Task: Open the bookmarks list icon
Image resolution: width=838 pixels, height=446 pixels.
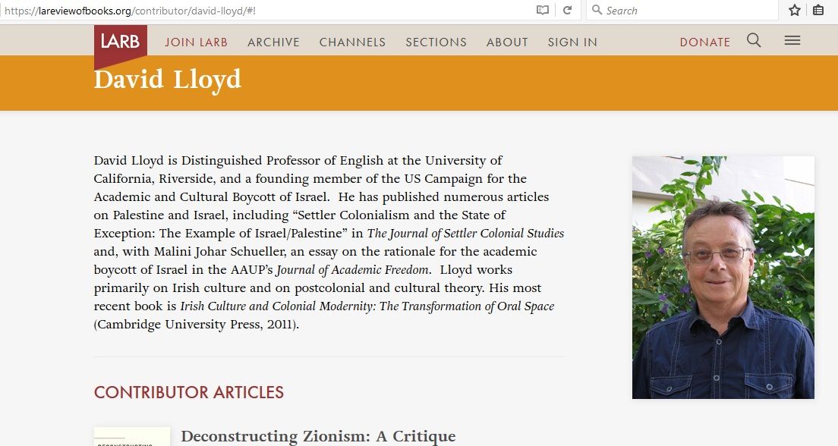Action: click(x=818, y=11)
